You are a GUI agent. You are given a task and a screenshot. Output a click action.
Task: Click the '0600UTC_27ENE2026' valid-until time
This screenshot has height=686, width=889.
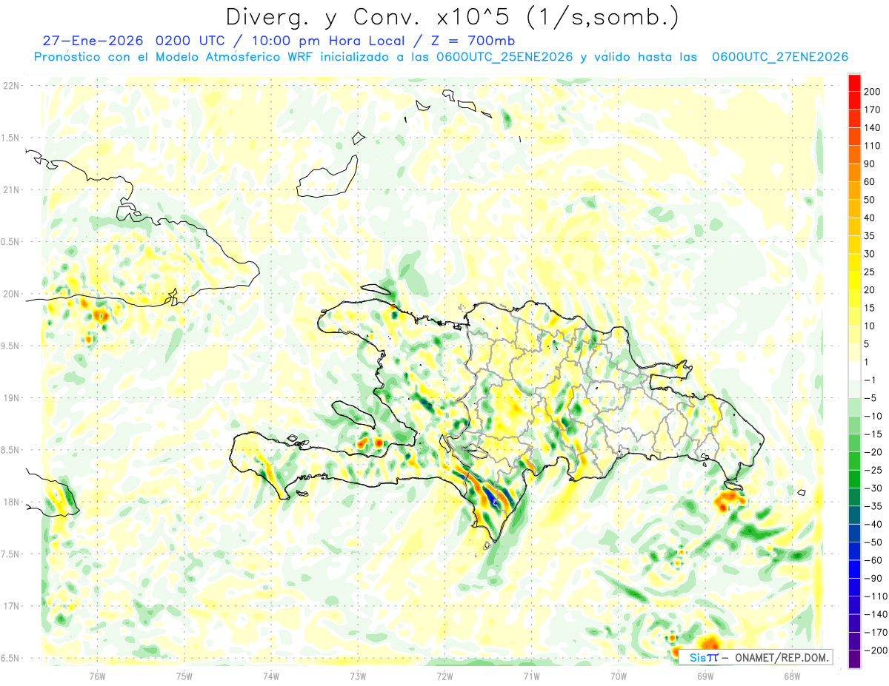coord(780,57)
